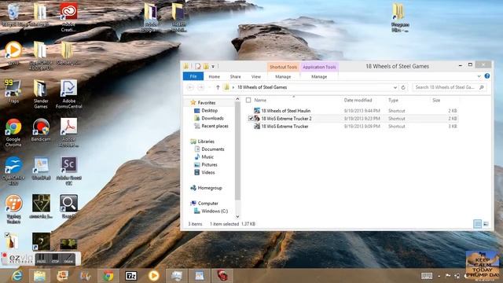Image resolution: width=503 pixels, height=283 pixels.
Task: Expand the Explorer ribbon chevron
Action: coord(479,76)
